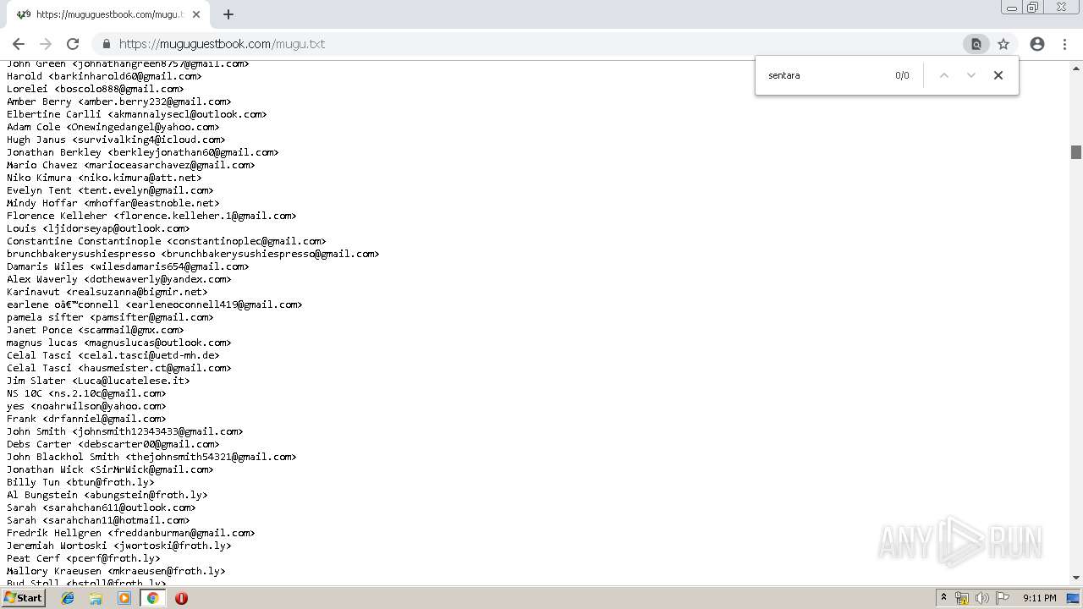Click the 'brunchbakerysushiespresso' line
The width and height of the screenshot is (1083, 609).
193,254
